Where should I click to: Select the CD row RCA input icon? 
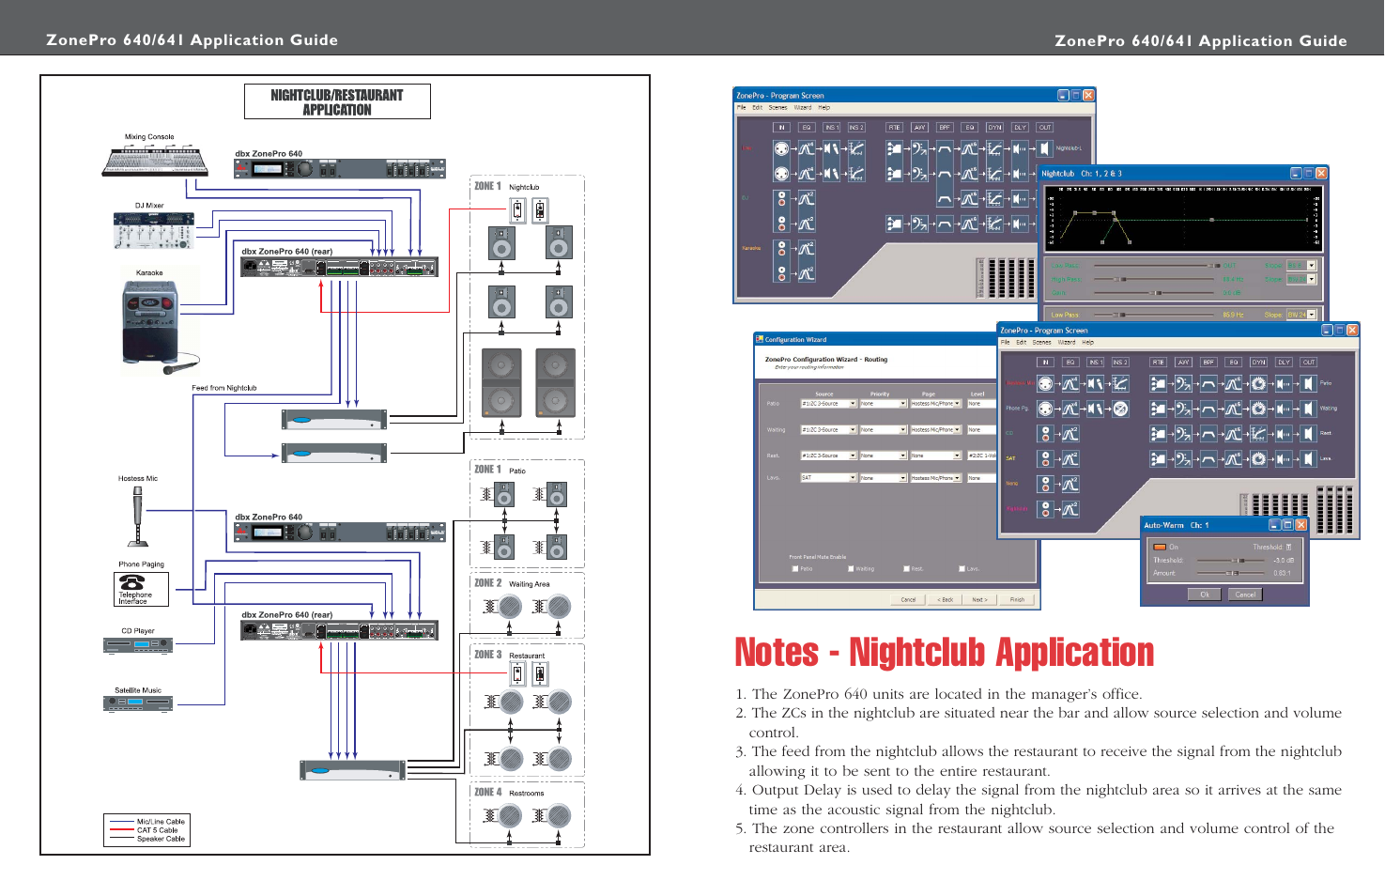[1045, 434]
